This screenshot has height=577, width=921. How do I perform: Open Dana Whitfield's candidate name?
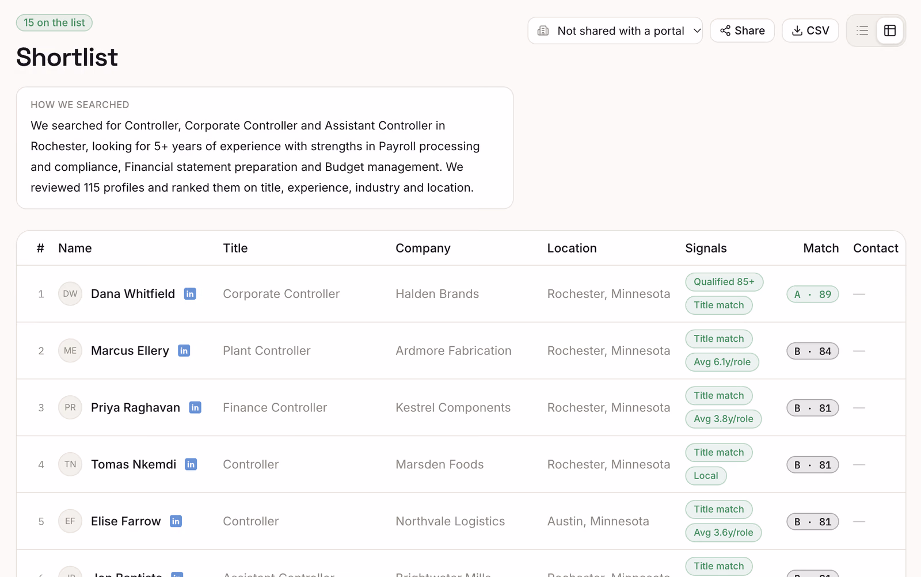click(133, 294)
